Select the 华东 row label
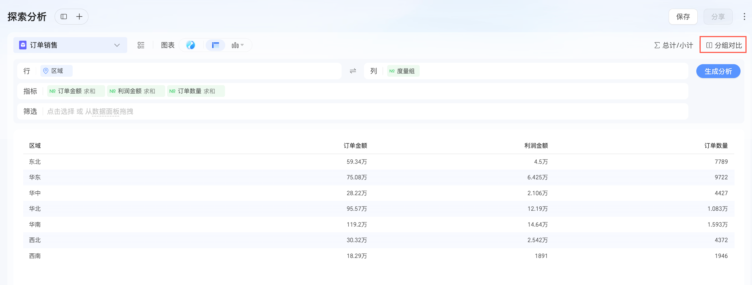Viewport: 752px width, 285px height. [35, 177]
